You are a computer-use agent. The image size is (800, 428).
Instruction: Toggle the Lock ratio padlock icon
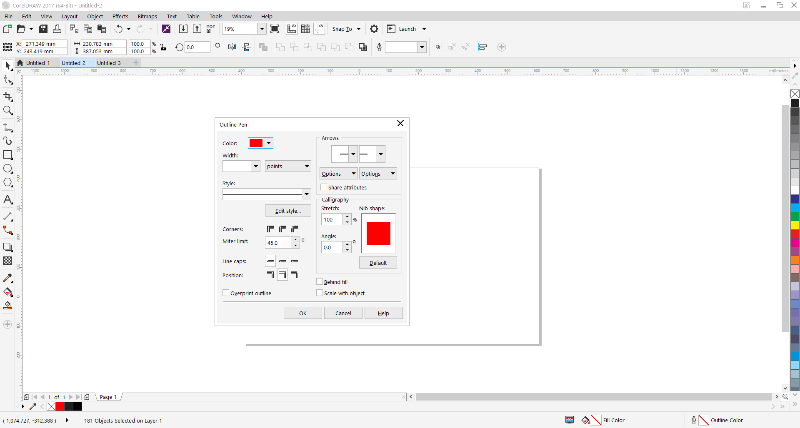pyautogui.click(x=163, y=47)
